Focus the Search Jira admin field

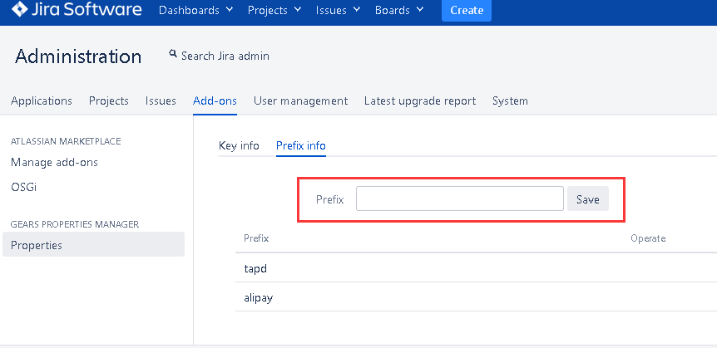[x=225, y=56]
